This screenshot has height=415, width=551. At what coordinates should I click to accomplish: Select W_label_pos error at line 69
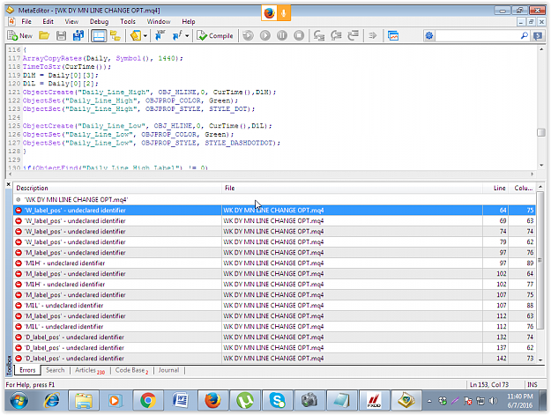tap(274, 221)
